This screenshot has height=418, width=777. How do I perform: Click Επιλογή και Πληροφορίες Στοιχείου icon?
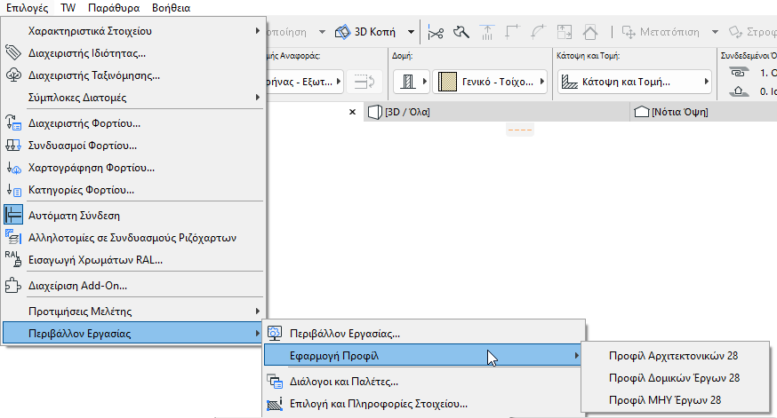[275, 404]
